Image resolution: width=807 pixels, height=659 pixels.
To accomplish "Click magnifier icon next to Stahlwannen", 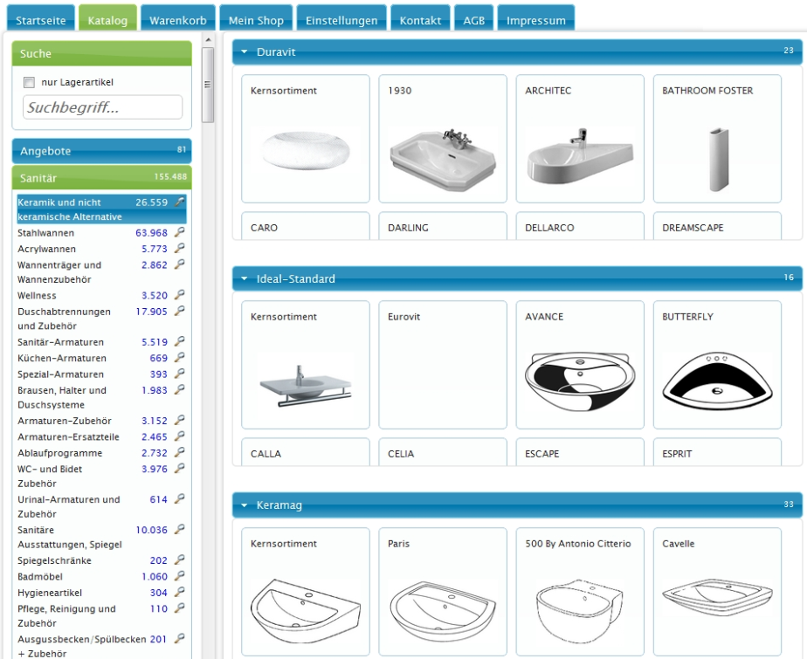I will (x=180, y=233).
